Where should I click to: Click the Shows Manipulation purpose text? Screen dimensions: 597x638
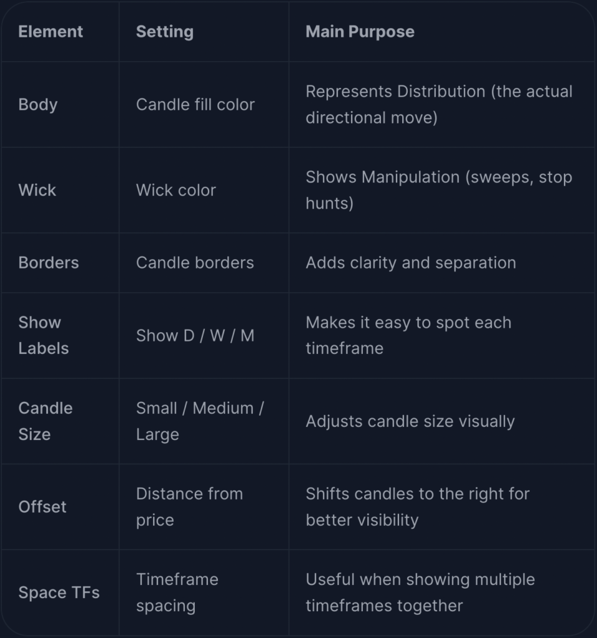(439, 190)
